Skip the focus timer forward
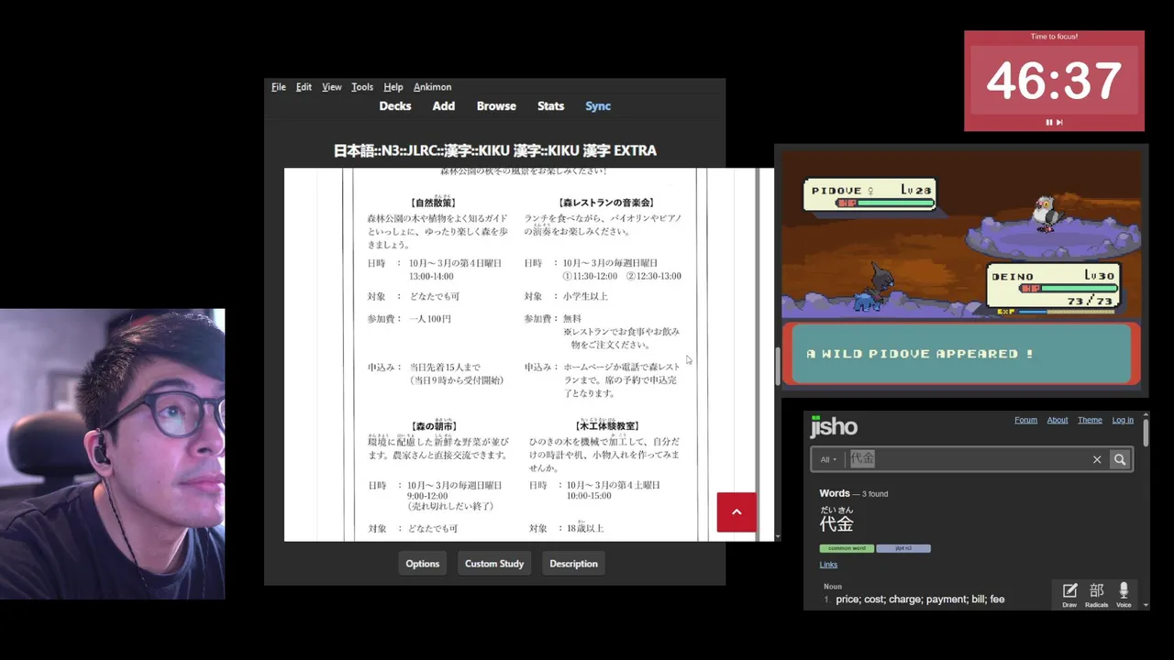The image size is (1174, 660). 1059,122
